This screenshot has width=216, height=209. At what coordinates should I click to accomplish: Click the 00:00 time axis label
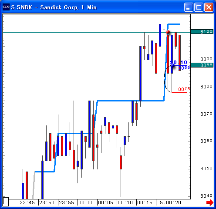[86, 202]
